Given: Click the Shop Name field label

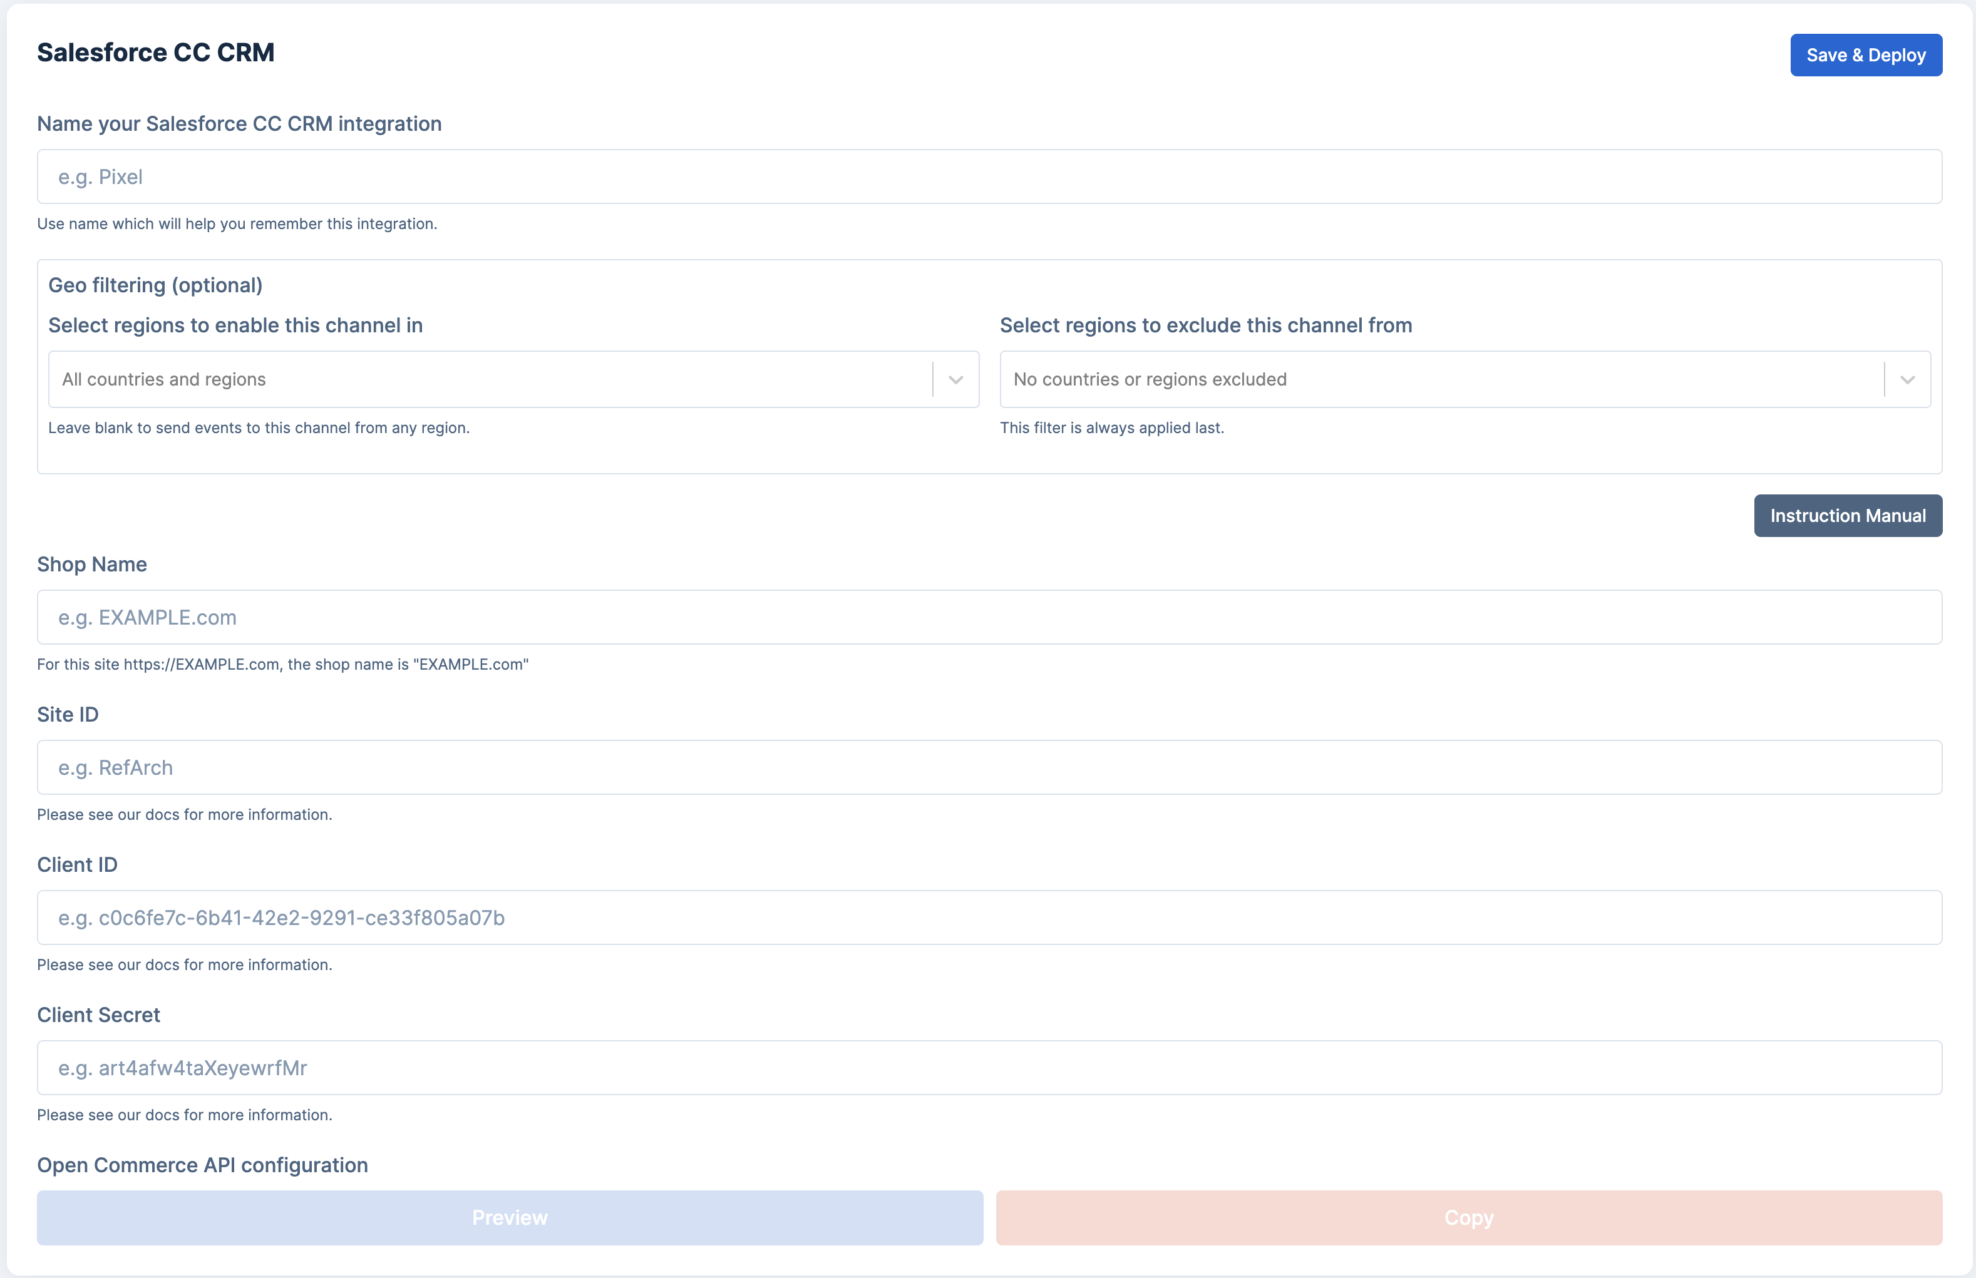Looking at the screenshot, I should pos(91,565).
